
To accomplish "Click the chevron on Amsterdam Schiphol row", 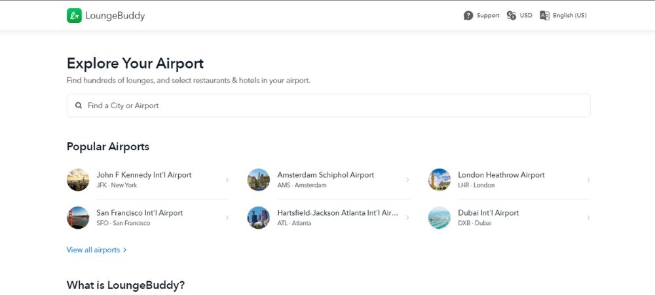I will click(x=407, y=180).
